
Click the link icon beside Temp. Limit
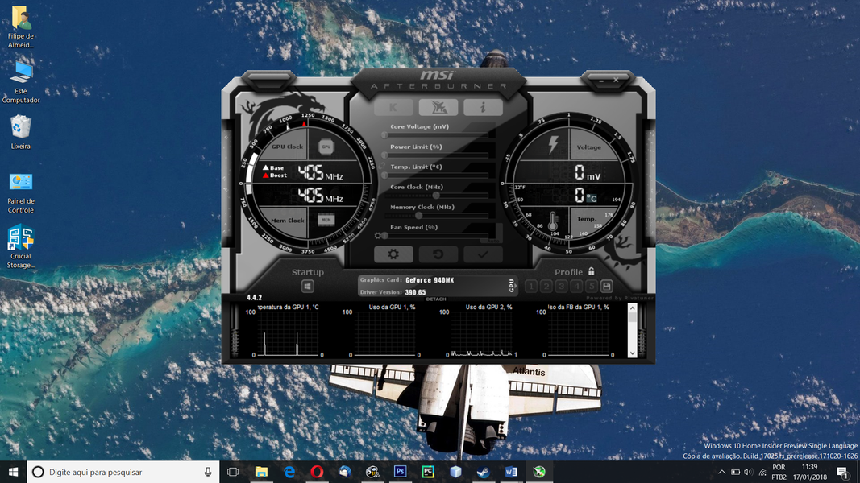click(382, 166)
